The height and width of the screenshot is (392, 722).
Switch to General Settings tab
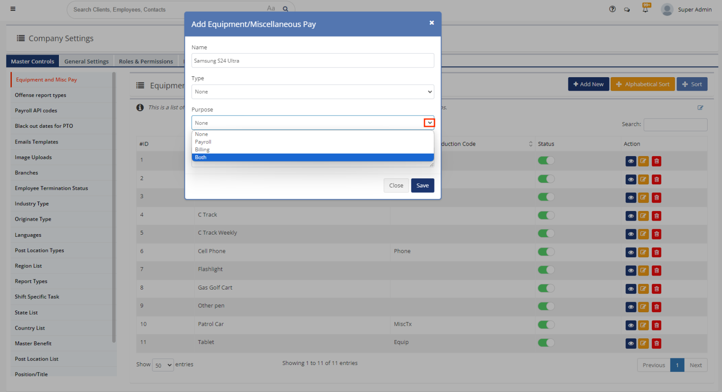coord(86,61)
